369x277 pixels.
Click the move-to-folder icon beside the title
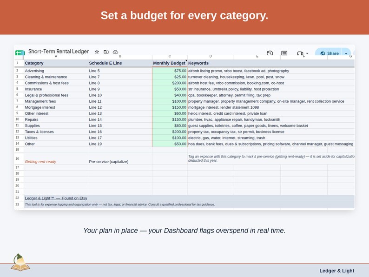point(106,52)
